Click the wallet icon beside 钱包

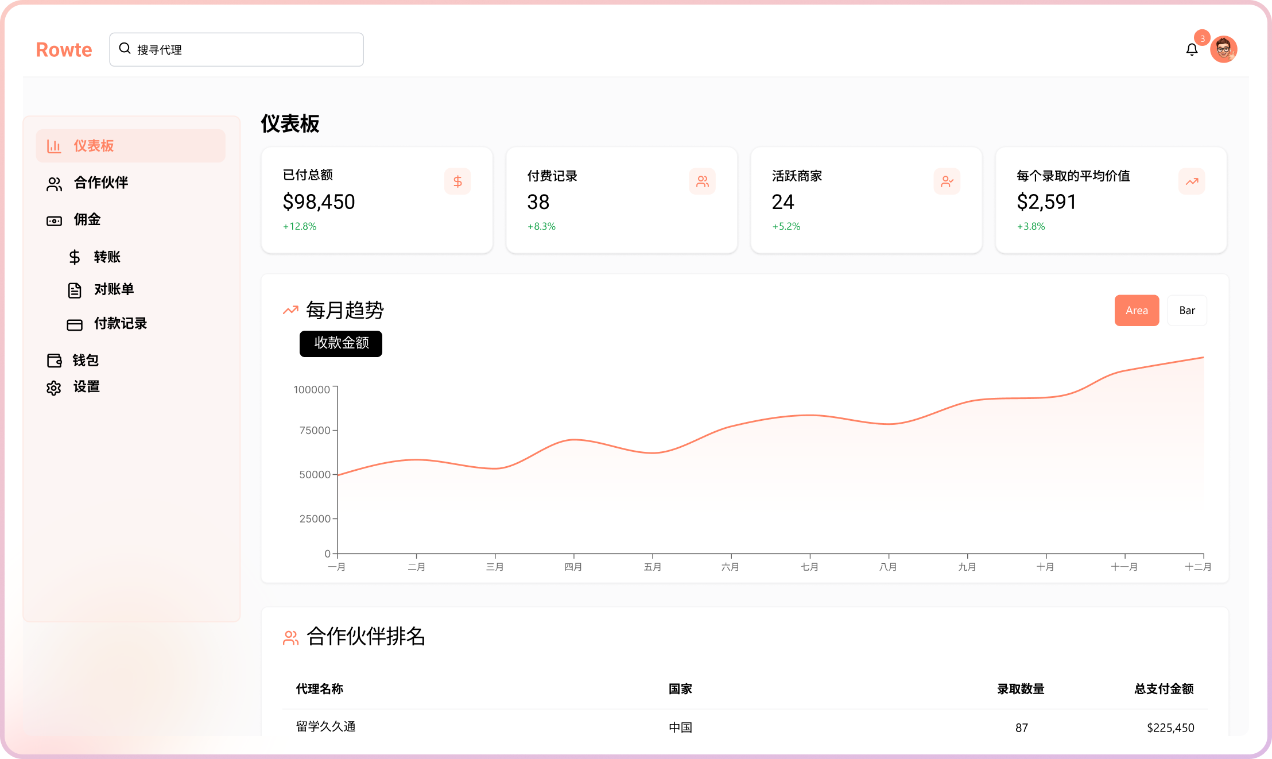pyautogui.click(x=54, y=361)
